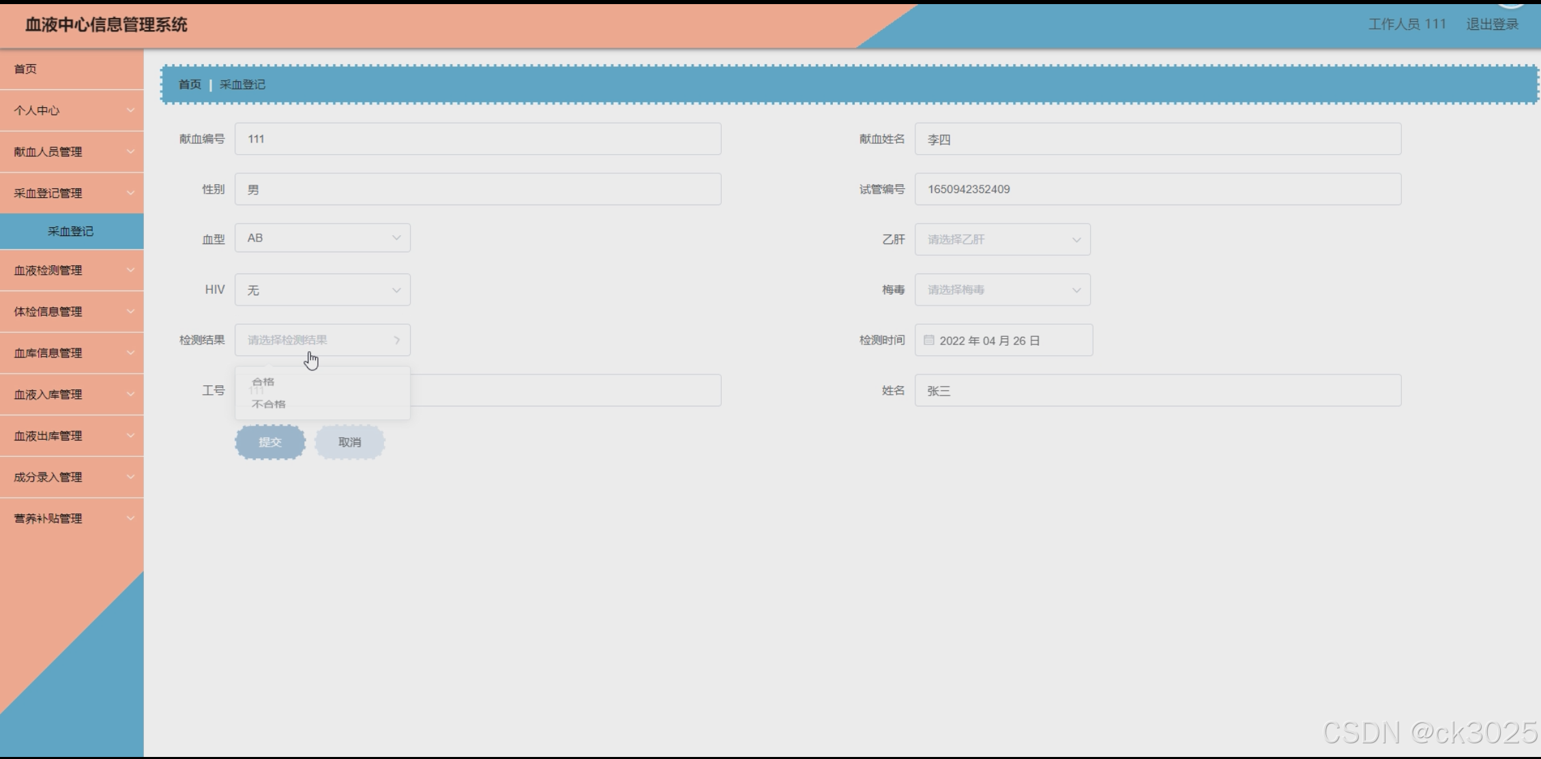Click the 提交 submit button
Image resolution: width=1541 pixels, height=759 pixels.
(x=270, y=442)
